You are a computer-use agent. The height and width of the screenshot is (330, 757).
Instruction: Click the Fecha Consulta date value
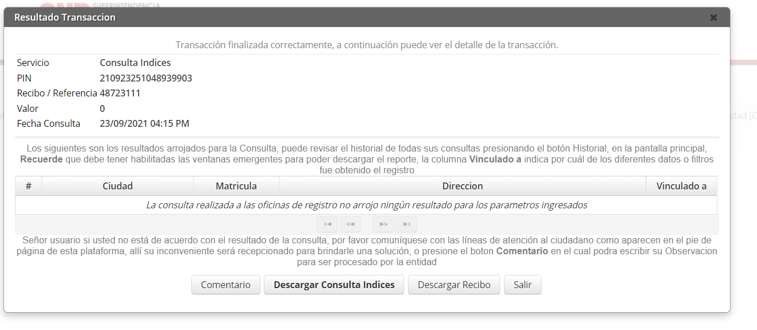144,123
